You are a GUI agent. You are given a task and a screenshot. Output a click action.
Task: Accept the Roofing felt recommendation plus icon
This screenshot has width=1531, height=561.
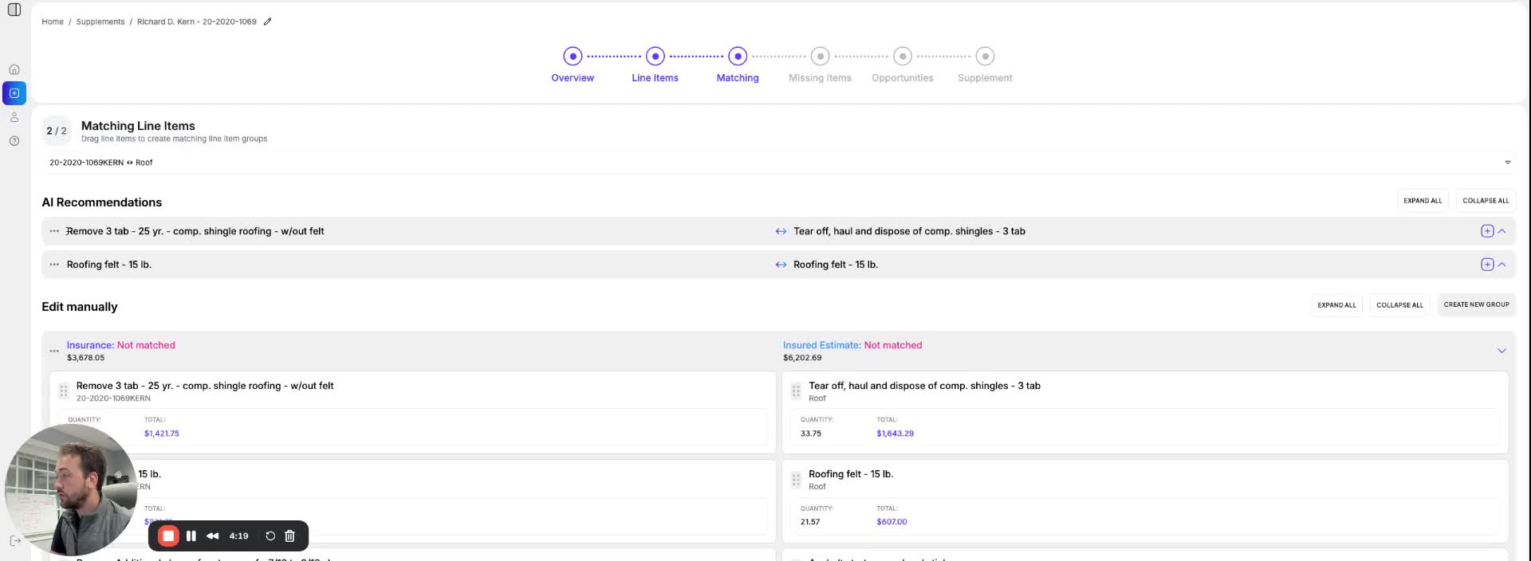[1487, 265]
